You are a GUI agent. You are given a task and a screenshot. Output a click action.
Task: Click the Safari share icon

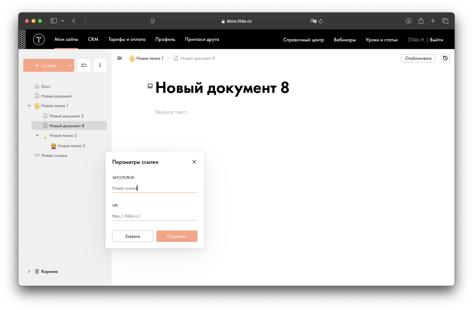click(x=421, y=21)
